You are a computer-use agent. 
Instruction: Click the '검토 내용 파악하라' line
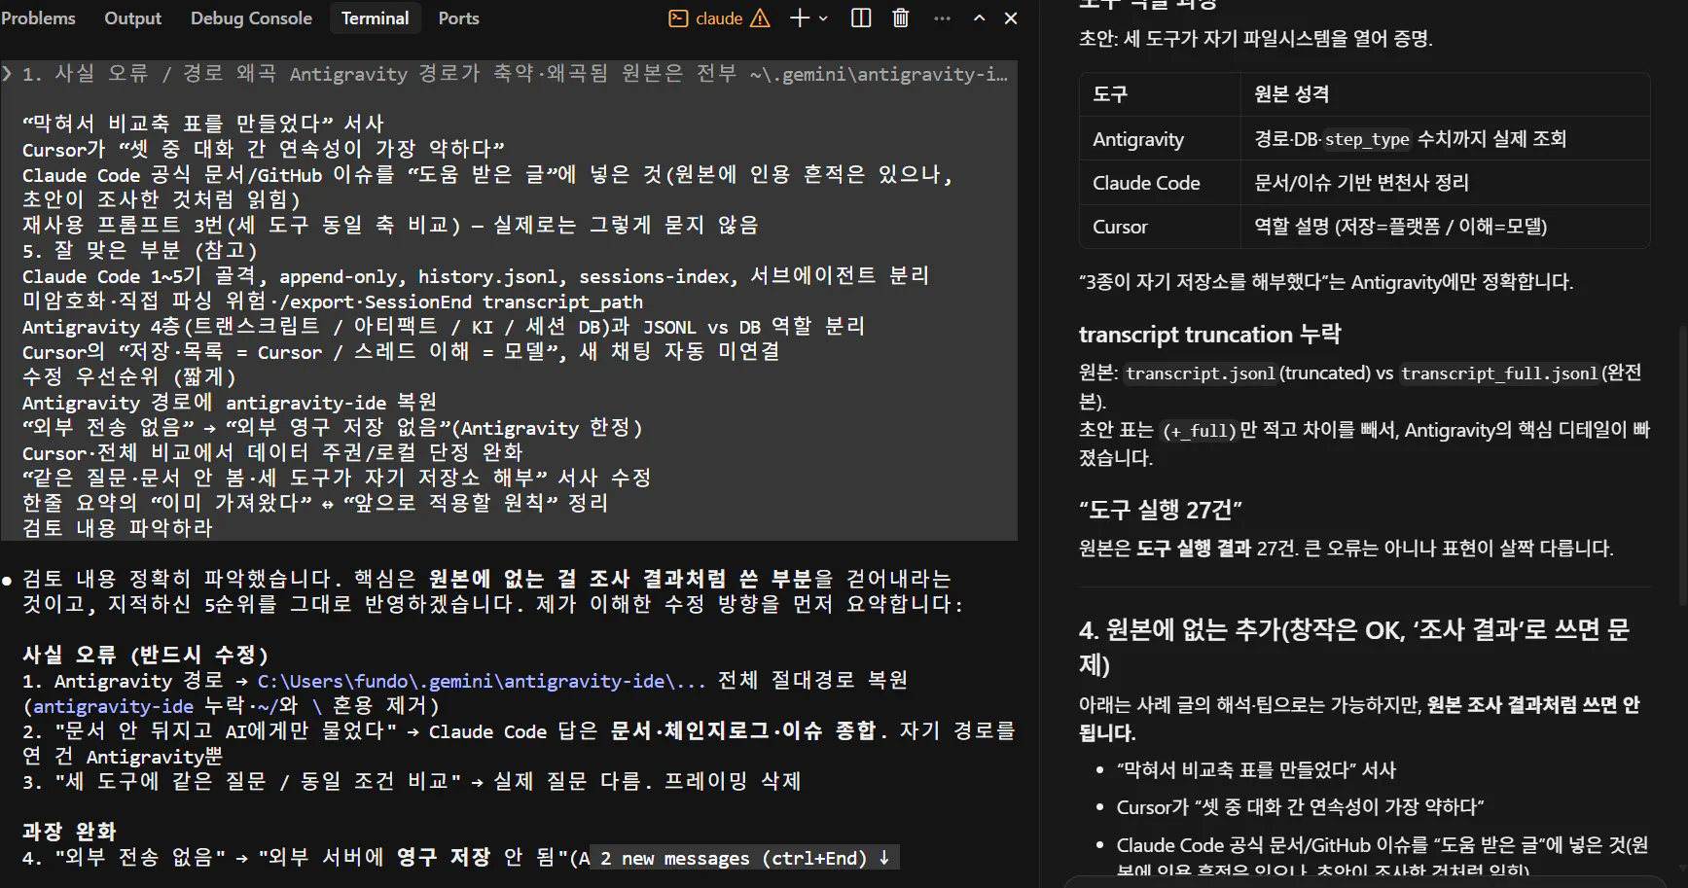click(118, 528)
